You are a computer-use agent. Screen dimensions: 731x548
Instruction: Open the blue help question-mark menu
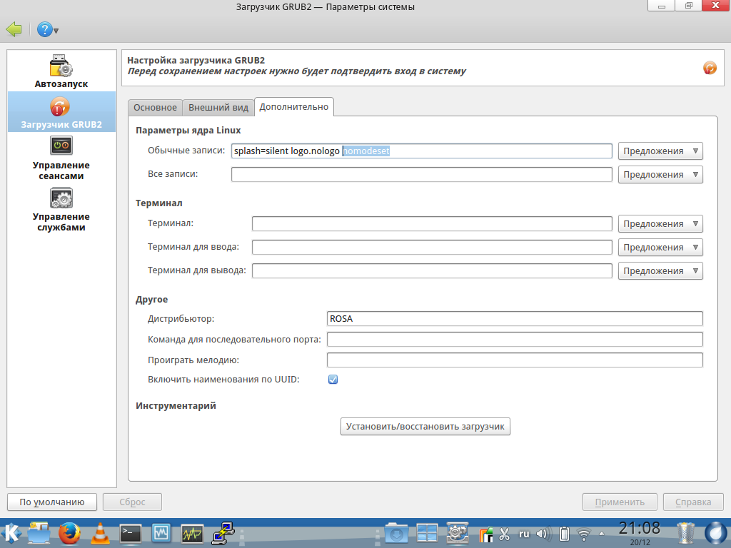(x=47, y=30)
